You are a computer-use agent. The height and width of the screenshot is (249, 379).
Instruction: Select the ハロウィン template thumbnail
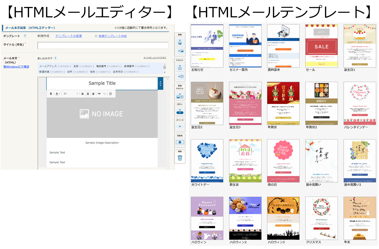tap(207, 218)
